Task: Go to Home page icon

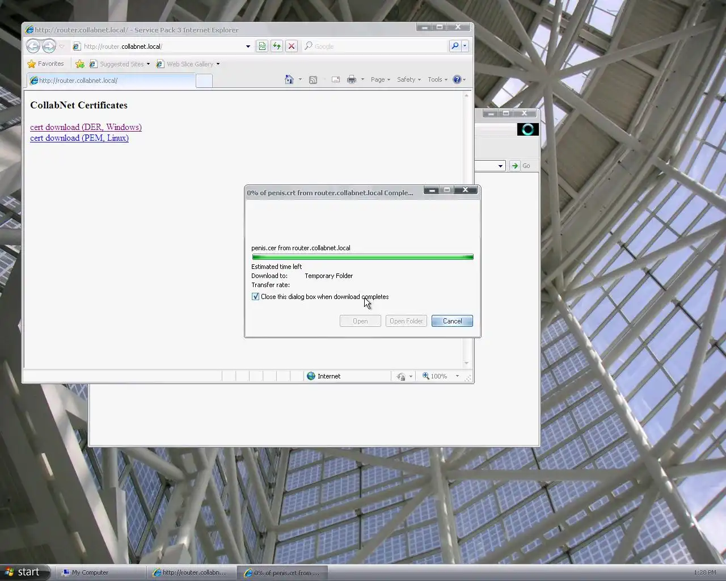Action: click(289, 79)
